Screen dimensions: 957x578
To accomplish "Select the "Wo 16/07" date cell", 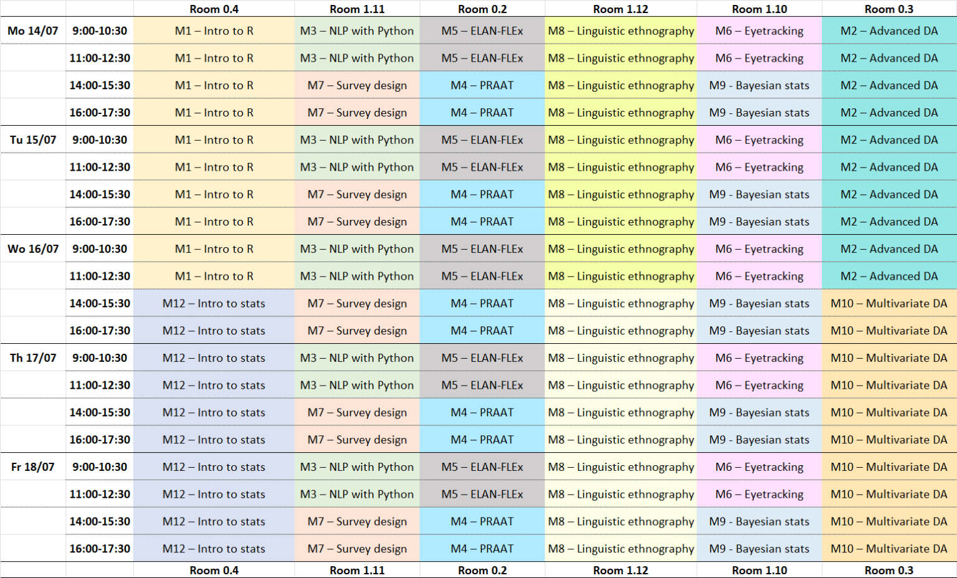I will click(x=33, y=249).
